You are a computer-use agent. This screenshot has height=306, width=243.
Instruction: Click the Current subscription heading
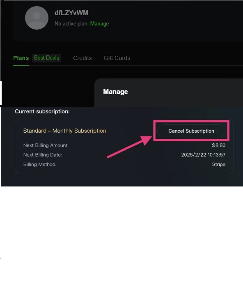click(42, 111)
